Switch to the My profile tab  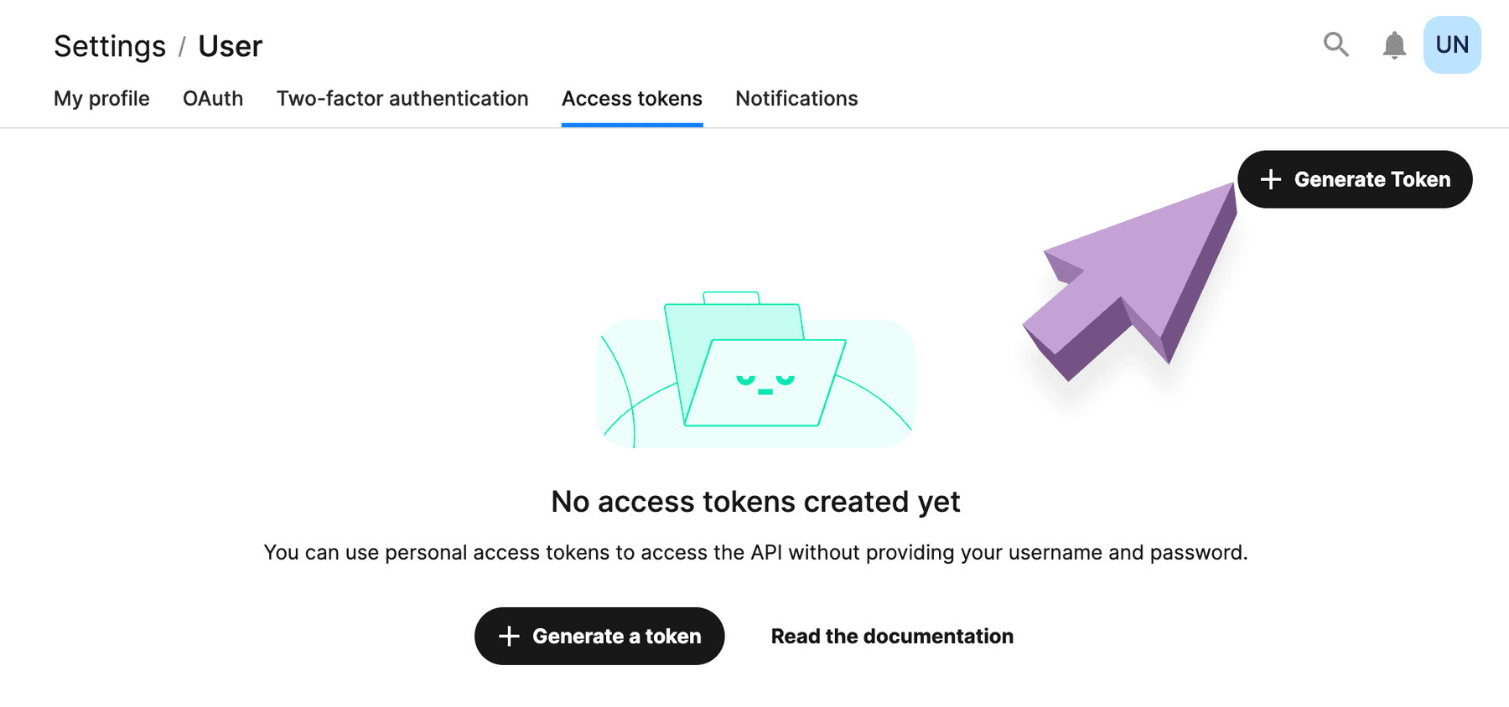101,99
